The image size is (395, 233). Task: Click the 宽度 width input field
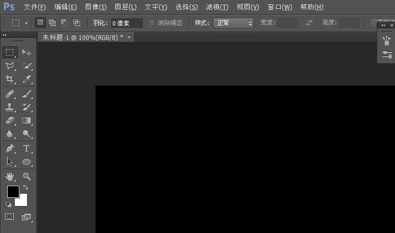point(287,23)
